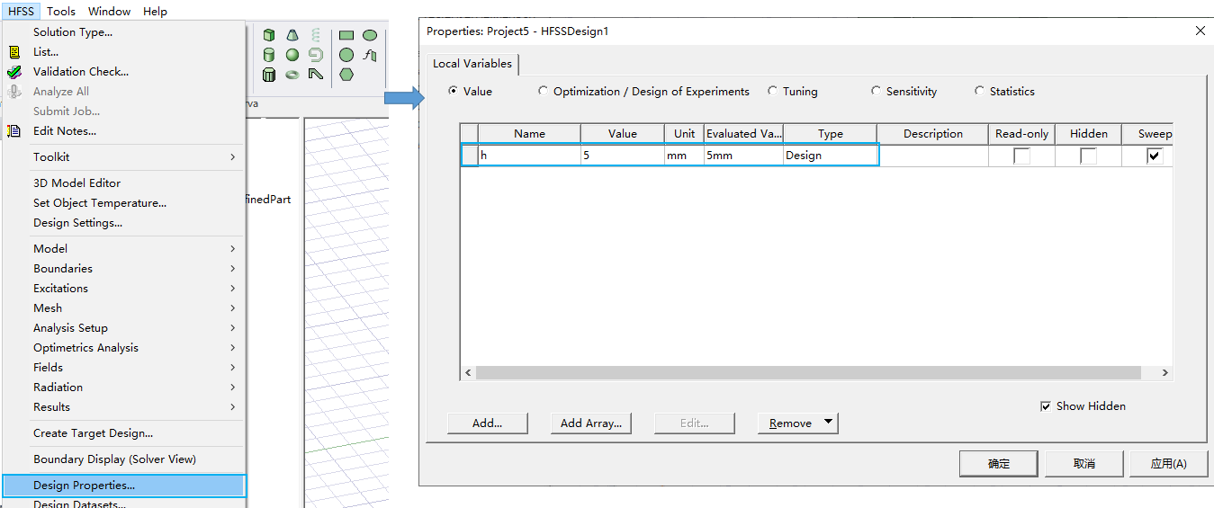Select the Statistics radio button
Image resolution: width=1214 pixels, height=508 pixels.
pyautogui.click(x=979, y=91)
